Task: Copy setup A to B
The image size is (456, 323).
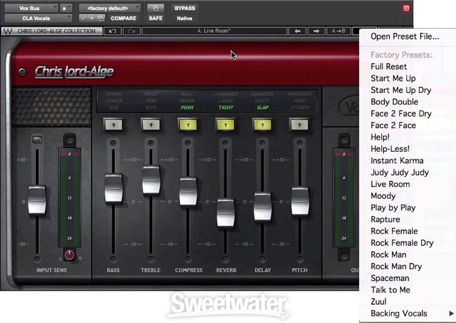Action: point(339,31)
